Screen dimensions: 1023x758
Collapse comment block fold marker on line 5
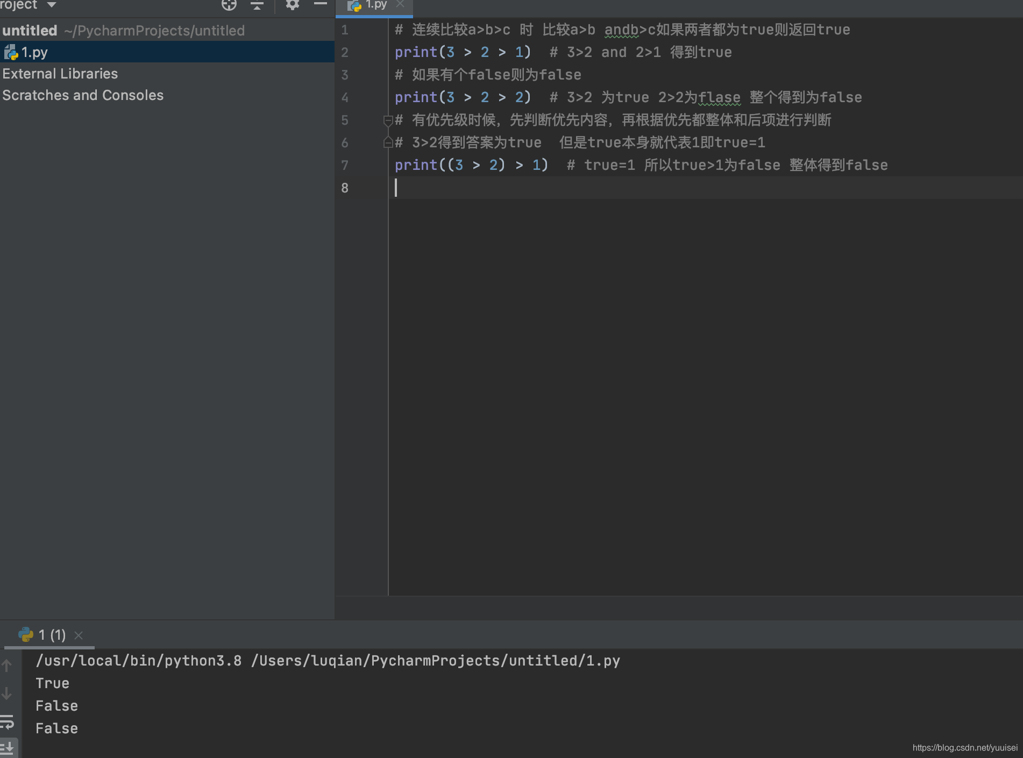pos(388,120)
